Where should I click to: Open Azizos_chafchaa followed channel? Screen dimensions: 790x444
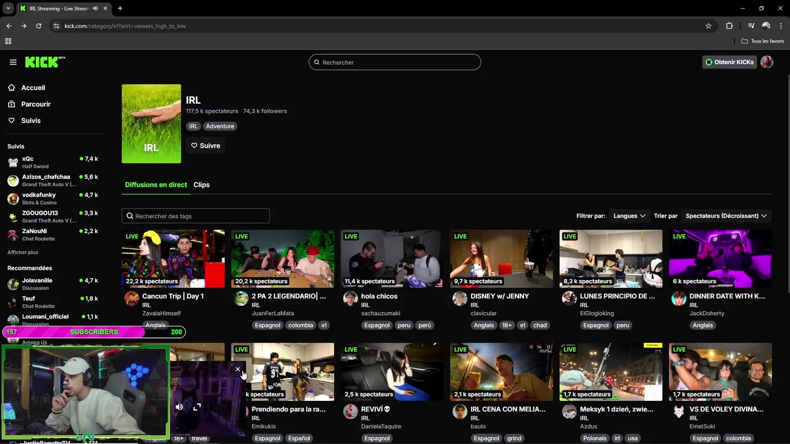[x=52, y=180]
